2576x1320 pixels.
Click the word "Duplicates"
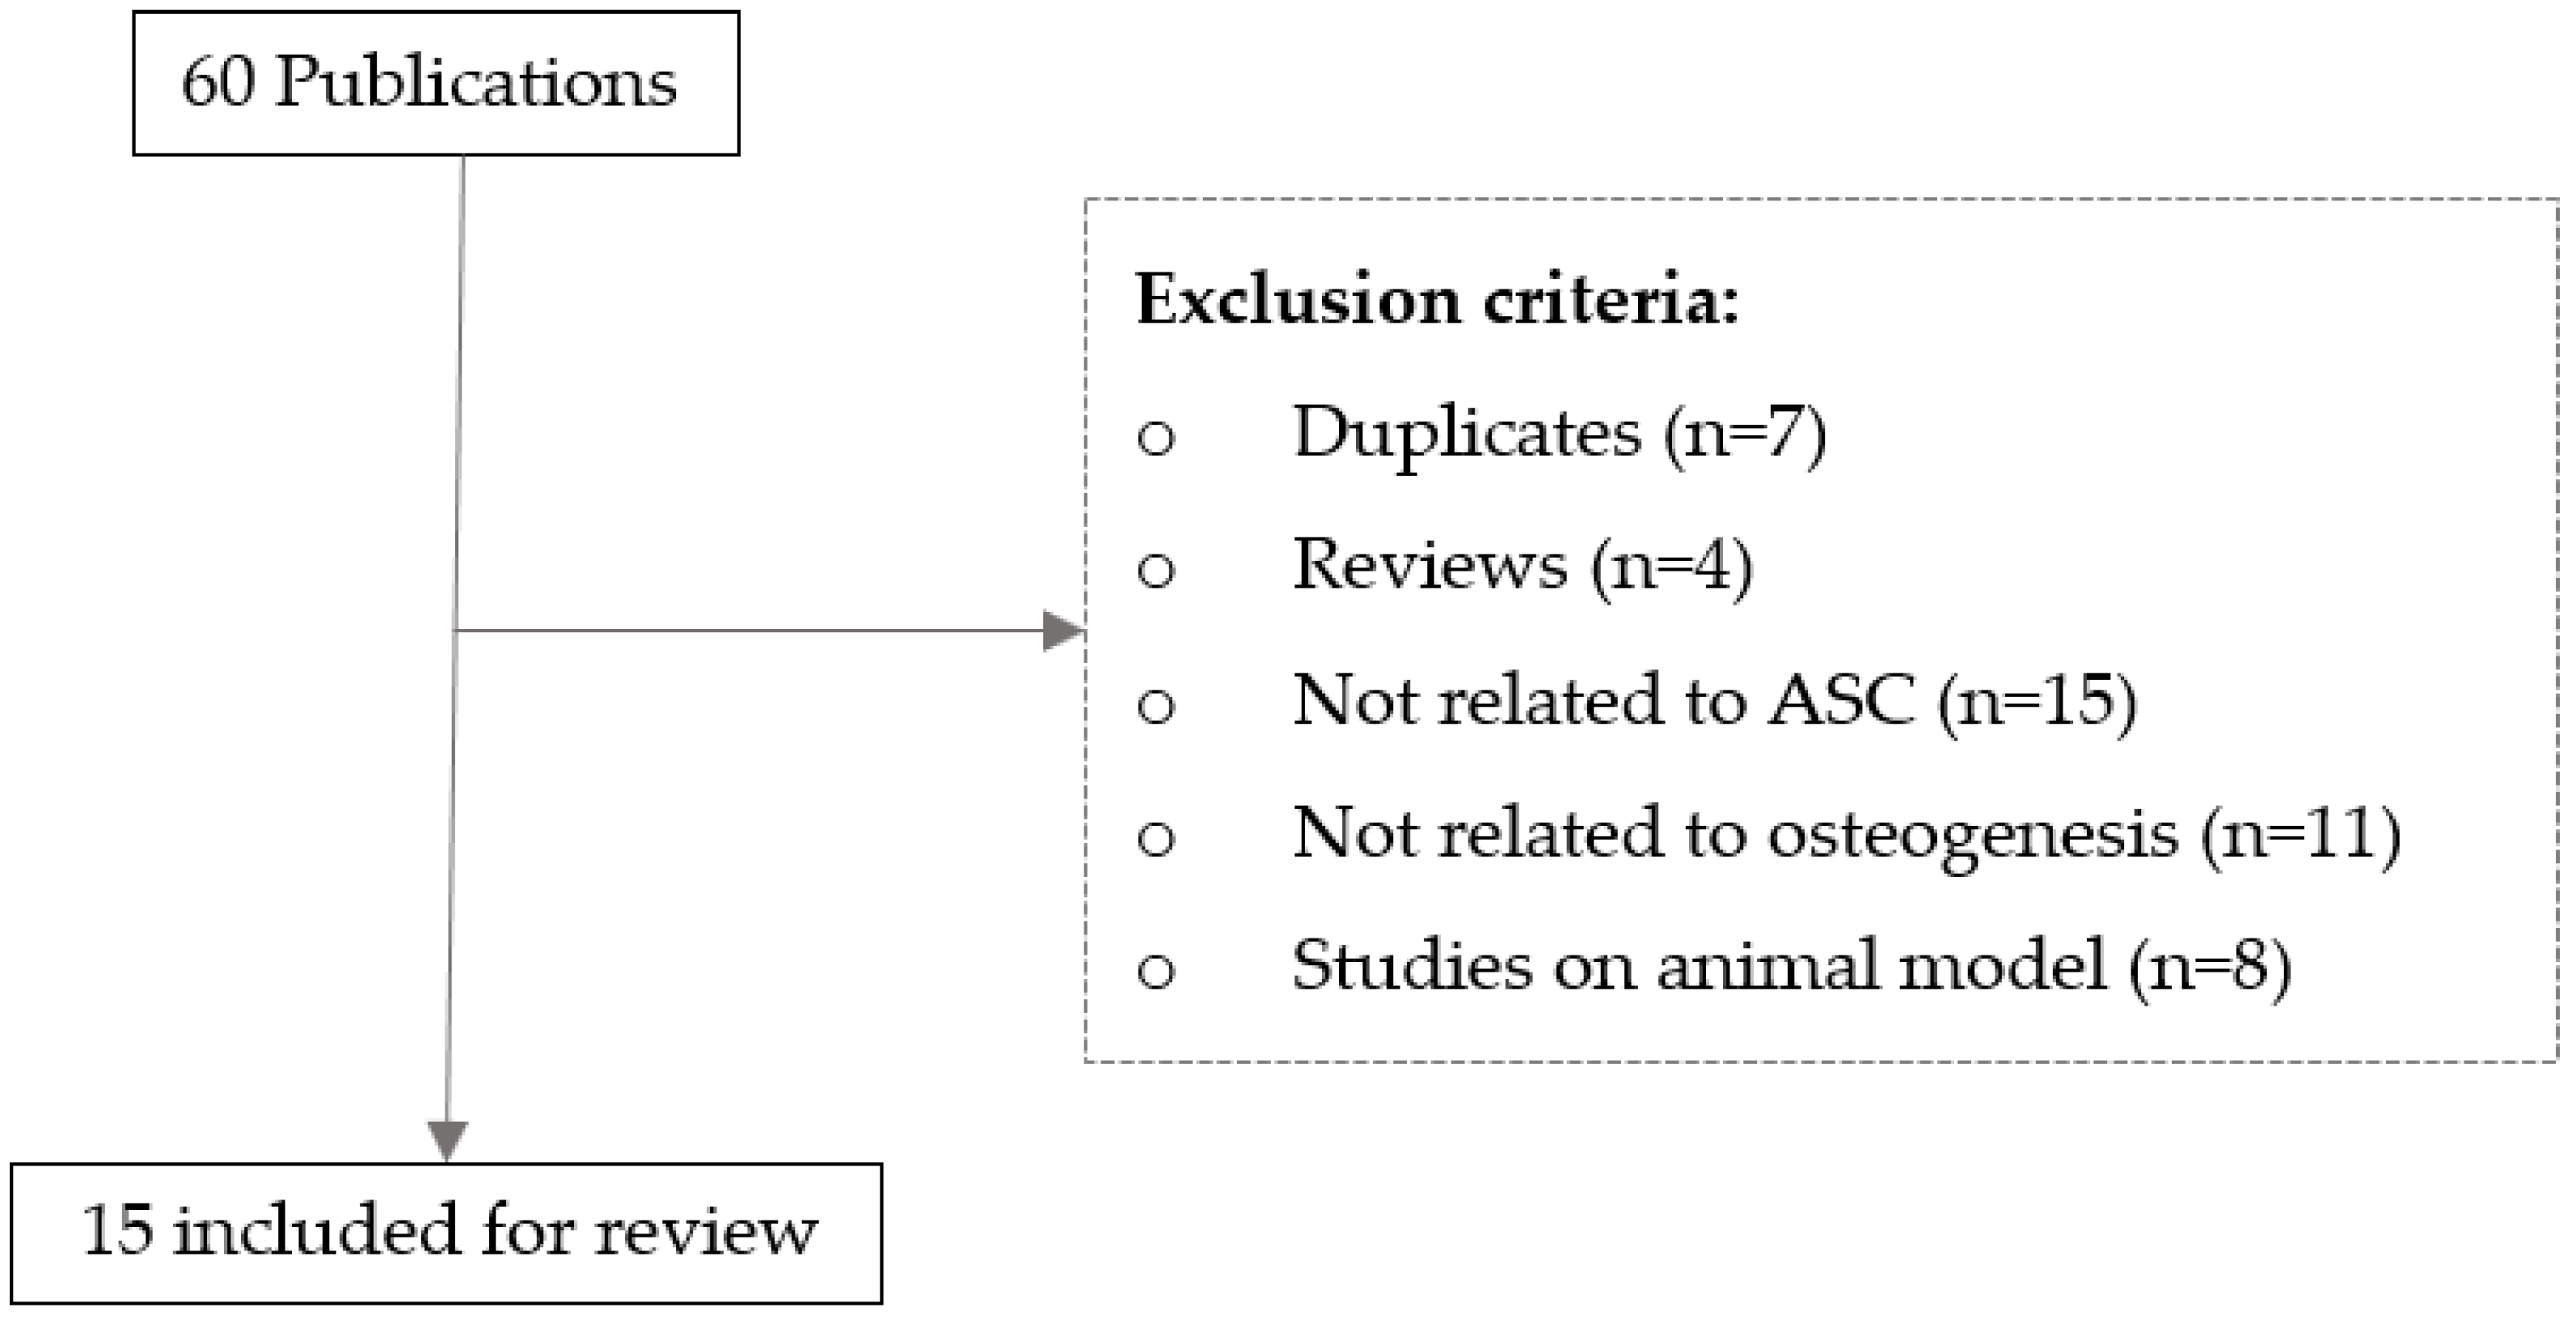click(x=1467, y=434)
